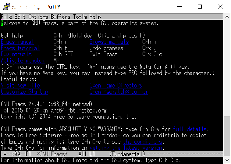Open the Help menu
Image resolution: width=231 pixels, height=164 pixels.
coord(95,17)
